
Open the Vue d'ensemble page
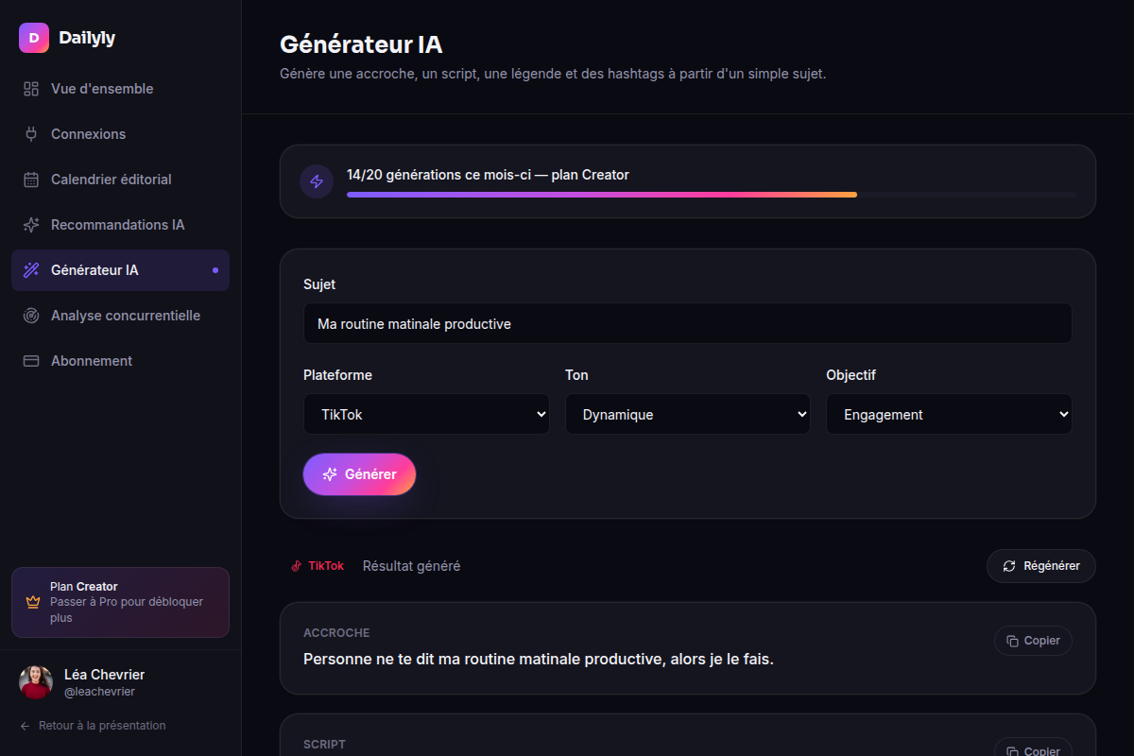[x=120, y=89]
